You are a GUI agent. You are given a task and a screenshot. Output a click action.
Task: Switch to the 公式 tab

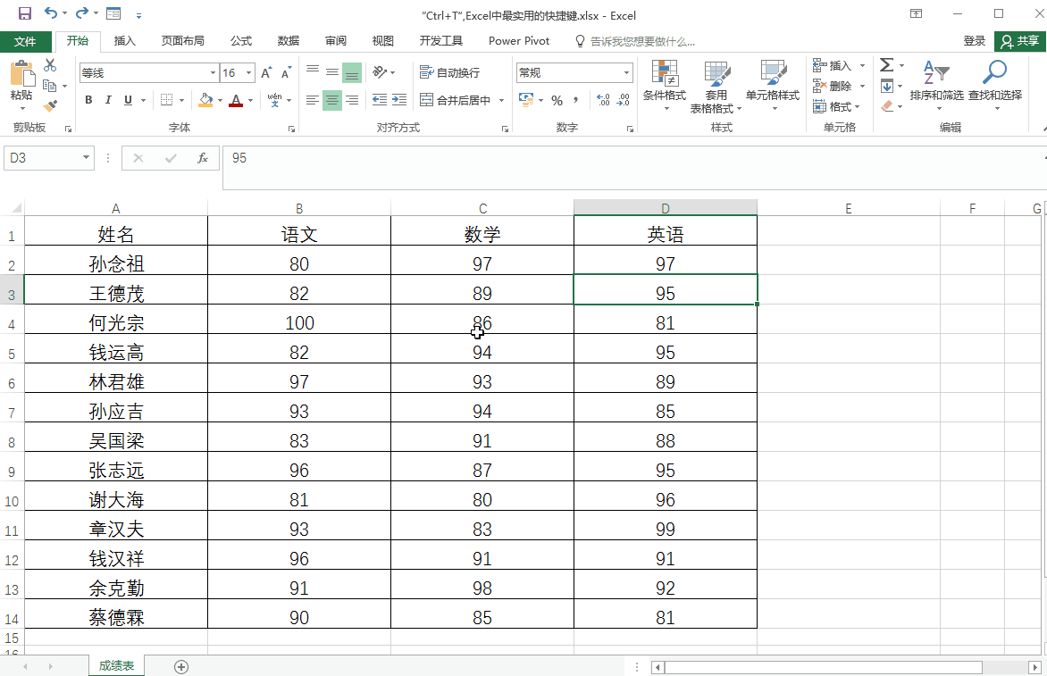click(x=241, y=41)
